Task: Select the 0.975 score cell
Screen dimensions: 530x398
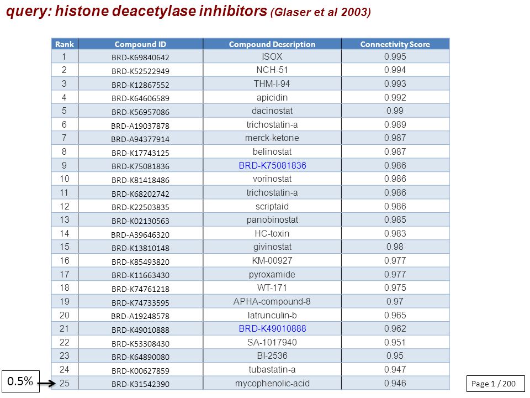Action: (x=395, y=287)
